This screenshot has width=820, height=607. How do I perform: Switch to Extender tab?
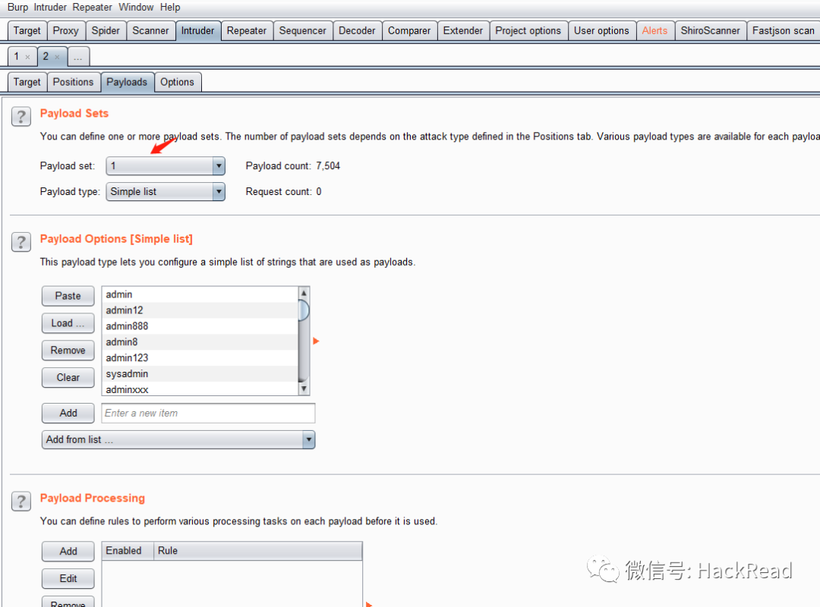[463, 31]
